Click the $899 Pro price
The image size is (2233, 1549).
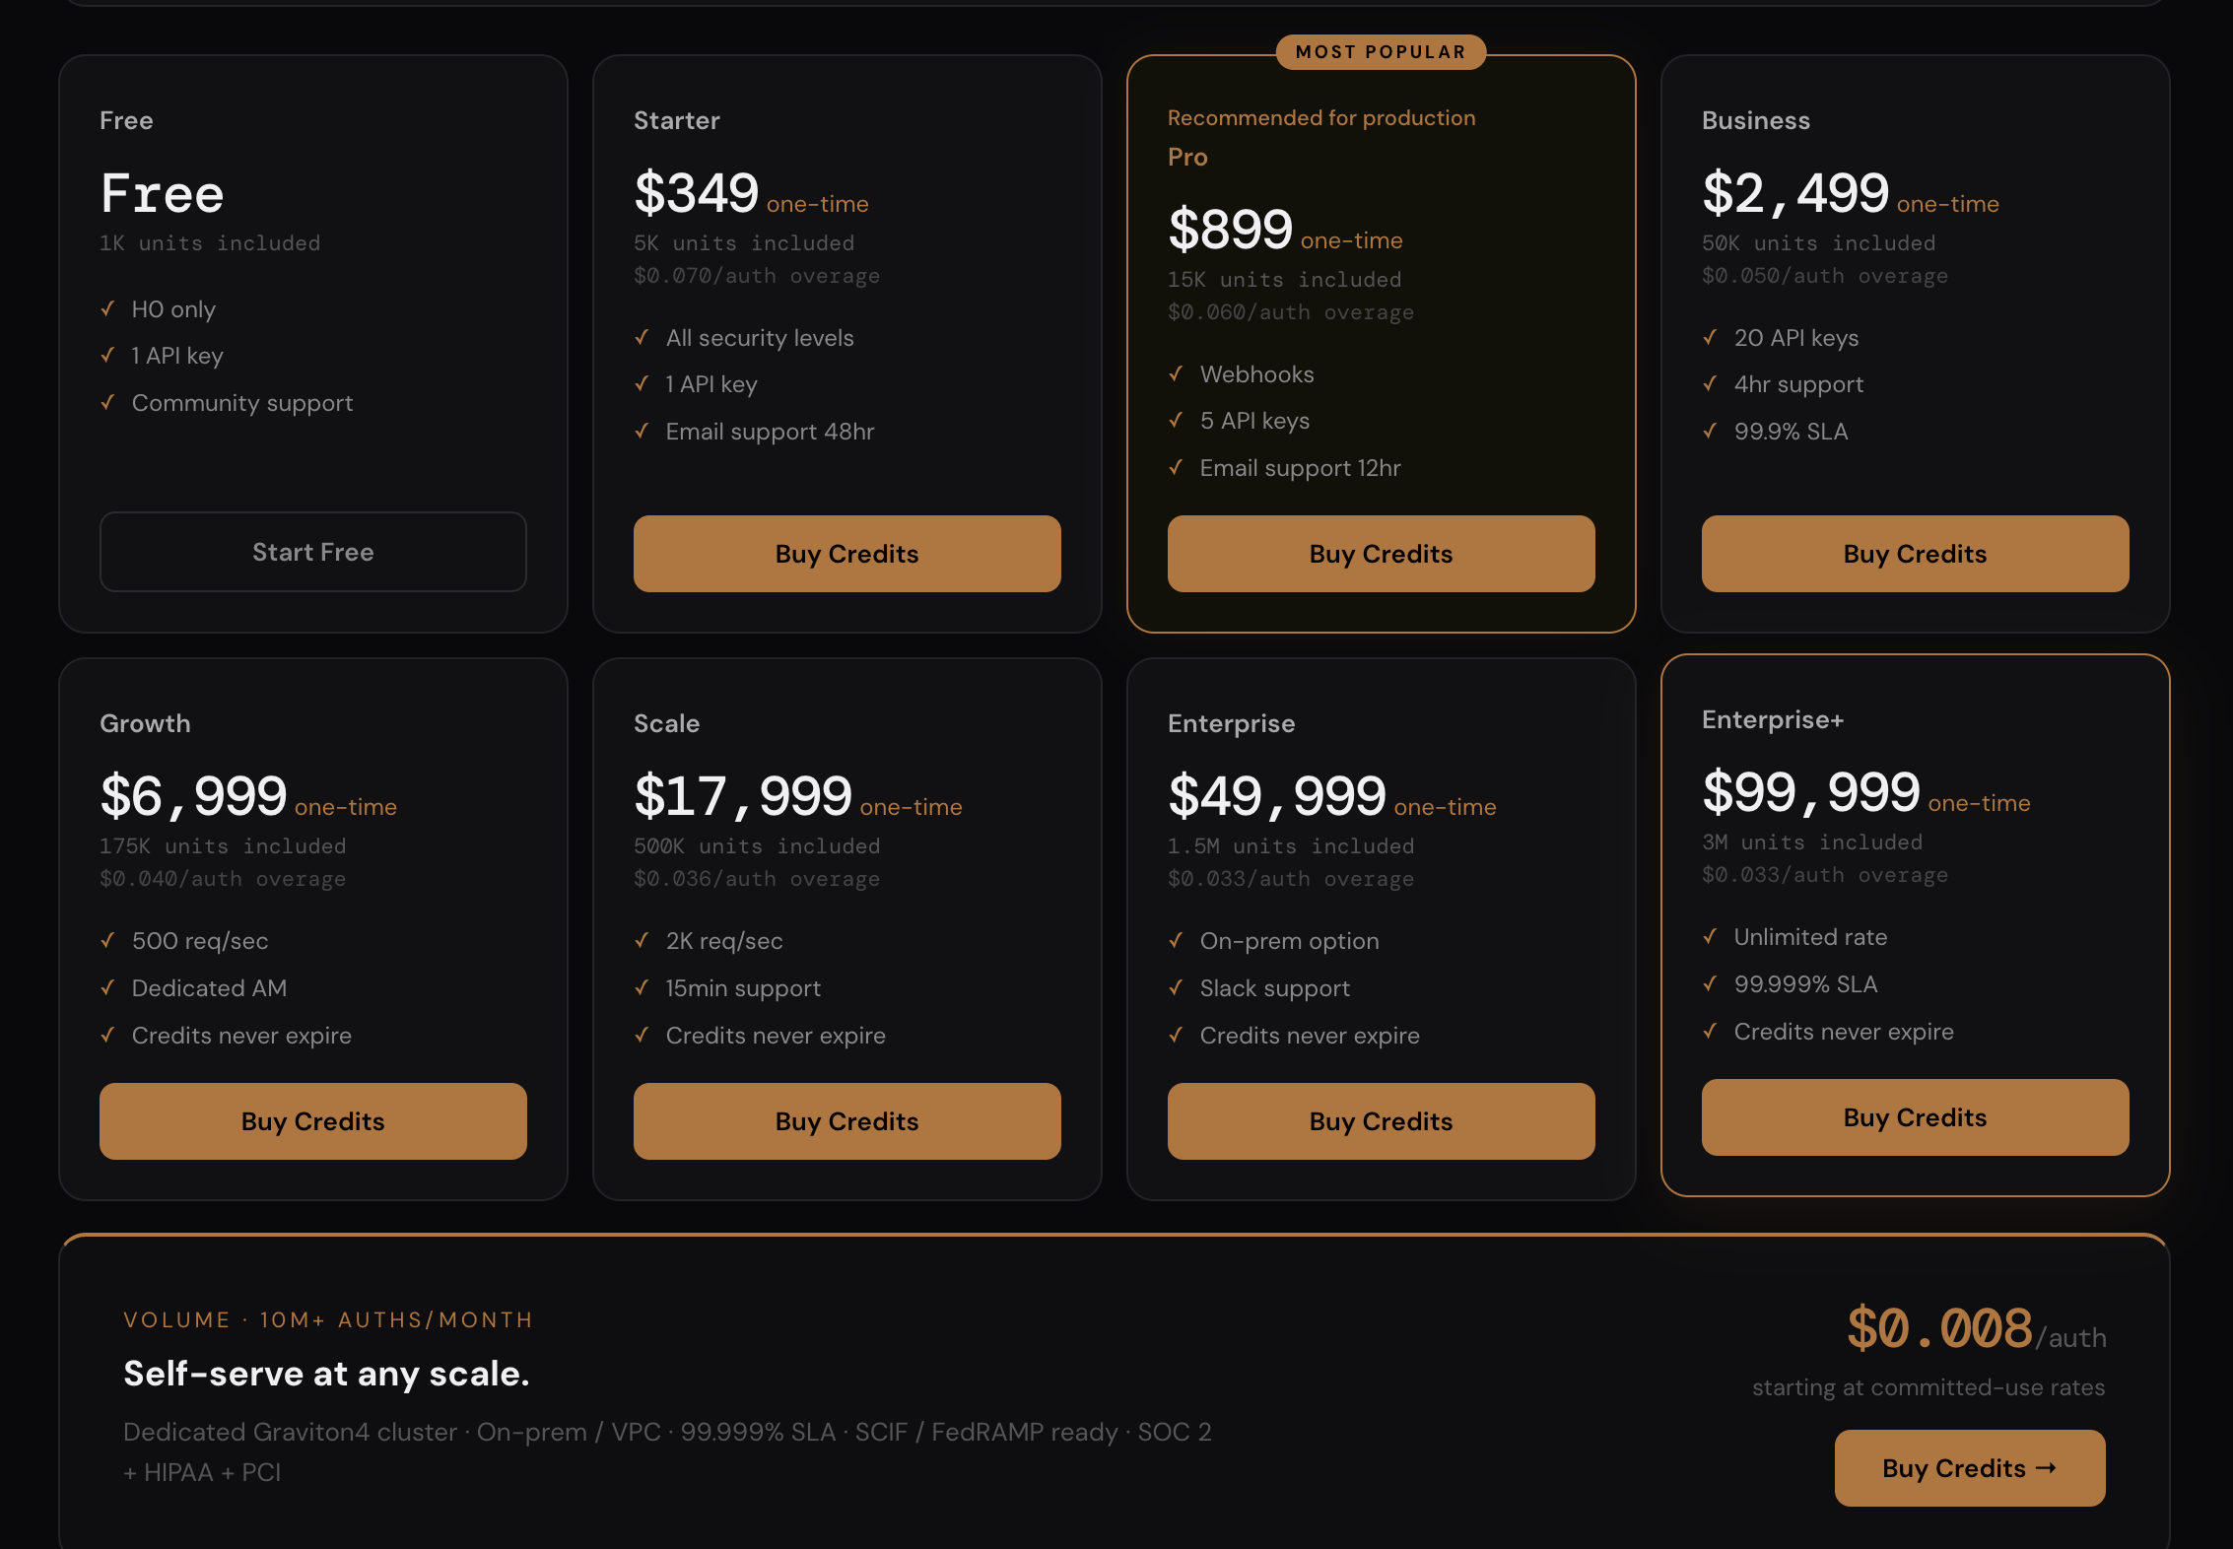[x=1230, y=230]
